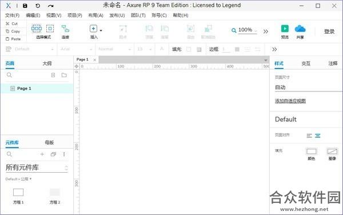Open the 编辑(E) menu
Viewport: 343px width, 215px height.
[33, 15]
